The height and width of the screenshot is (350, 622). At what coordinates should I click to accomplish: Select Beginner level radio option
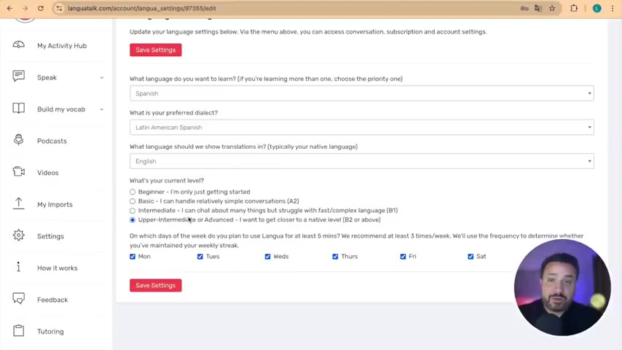tap(133, 192)
